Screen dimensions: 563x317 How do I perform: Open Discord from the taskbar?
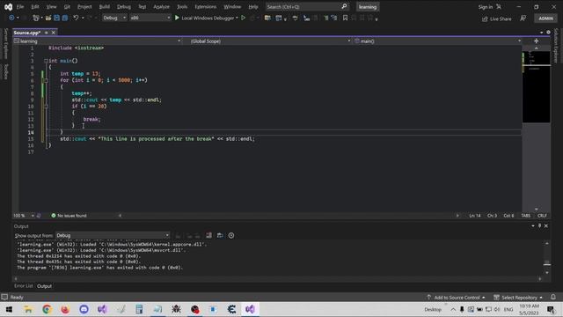pos(84,309)
